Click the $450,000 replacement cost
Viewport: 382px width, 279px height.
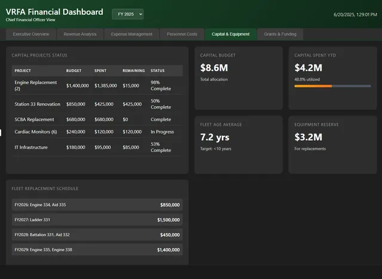(170, 235)
